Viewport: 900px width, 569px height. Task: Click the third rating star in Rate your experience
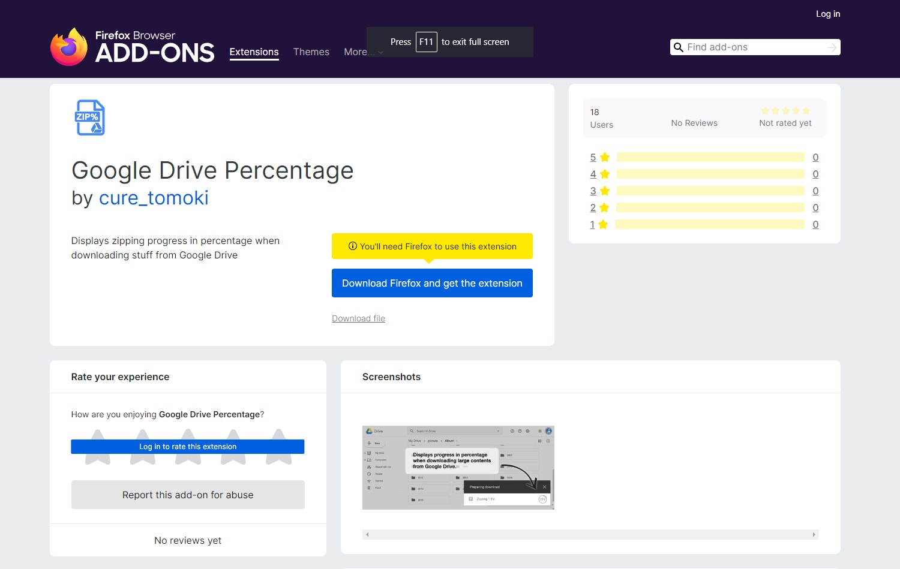tap(188, 447)
